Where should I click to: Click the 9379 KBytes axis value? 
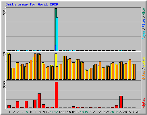(4, 85)
